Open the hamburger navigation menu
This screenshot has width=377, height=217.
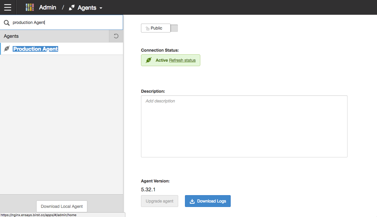point(8,7)
